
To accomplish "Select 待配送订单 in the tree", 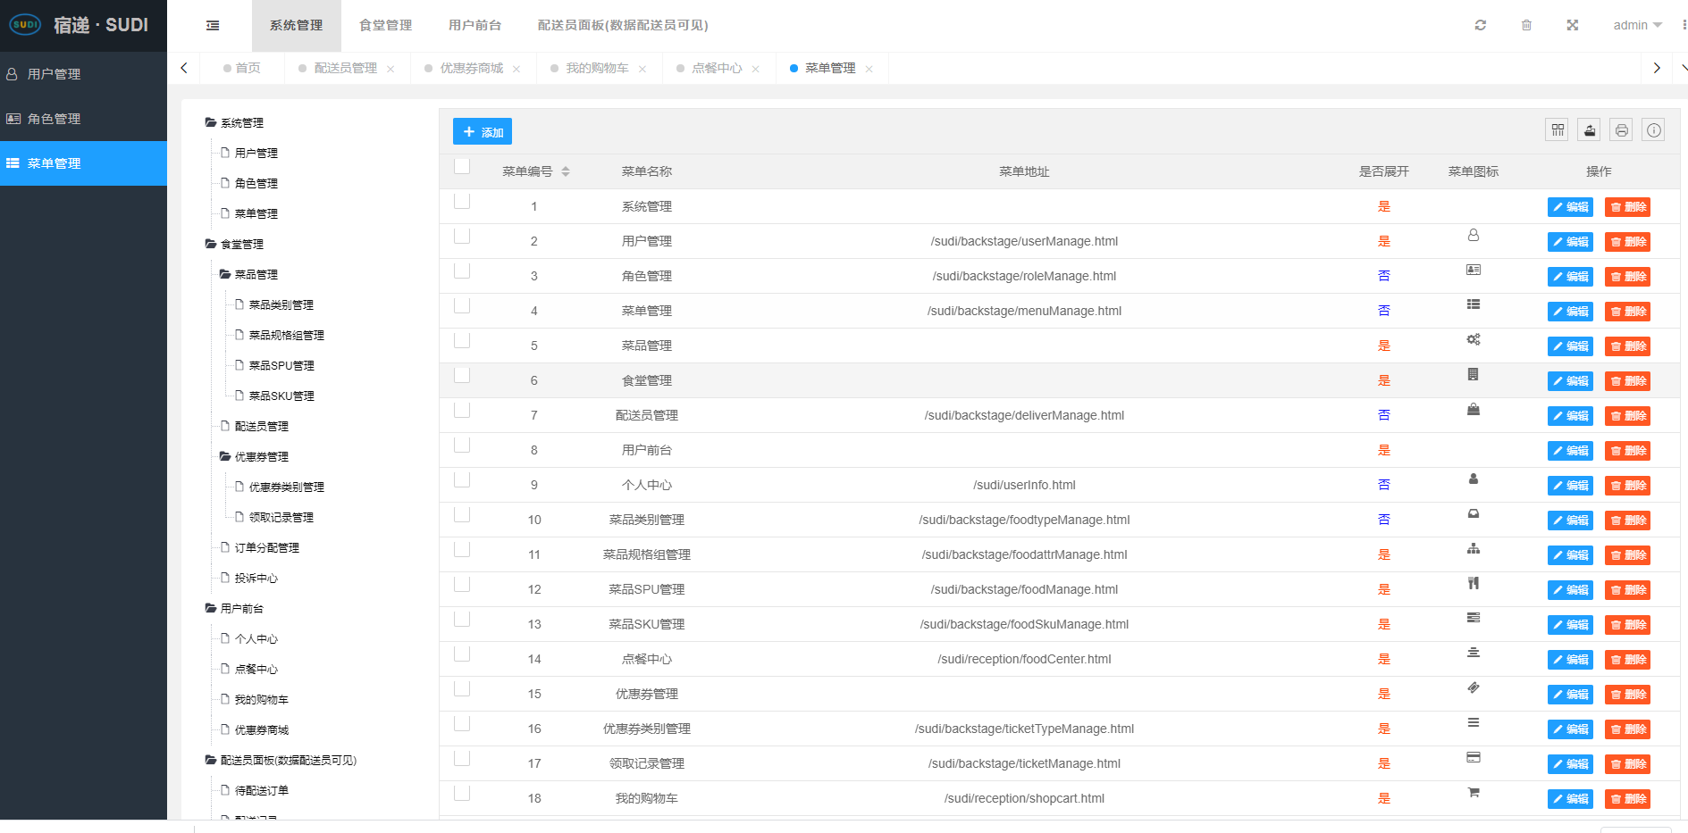I will 262,790.
